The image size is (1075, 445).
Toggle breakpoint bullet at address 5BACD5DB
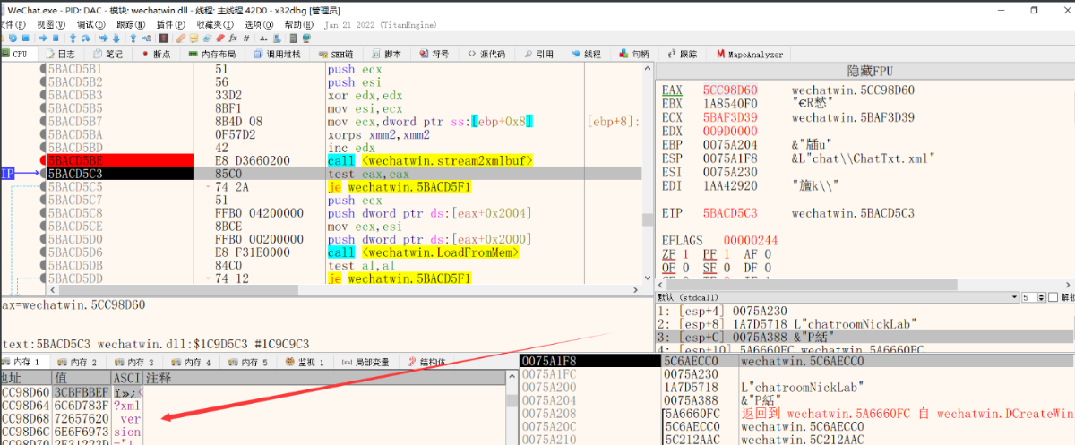click(x=42, y=266)
